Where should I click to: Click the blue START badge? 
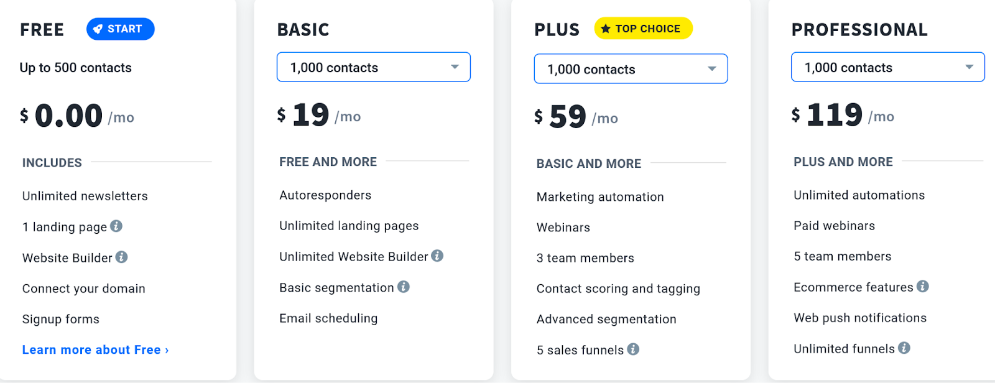pyautogui.click(x=121, y=29)
